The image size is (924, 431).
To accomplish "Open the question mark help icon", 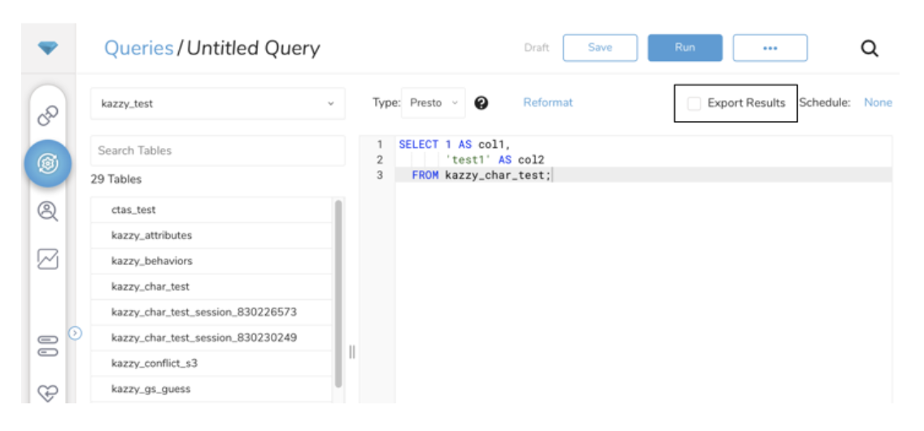I will point(481,102).
